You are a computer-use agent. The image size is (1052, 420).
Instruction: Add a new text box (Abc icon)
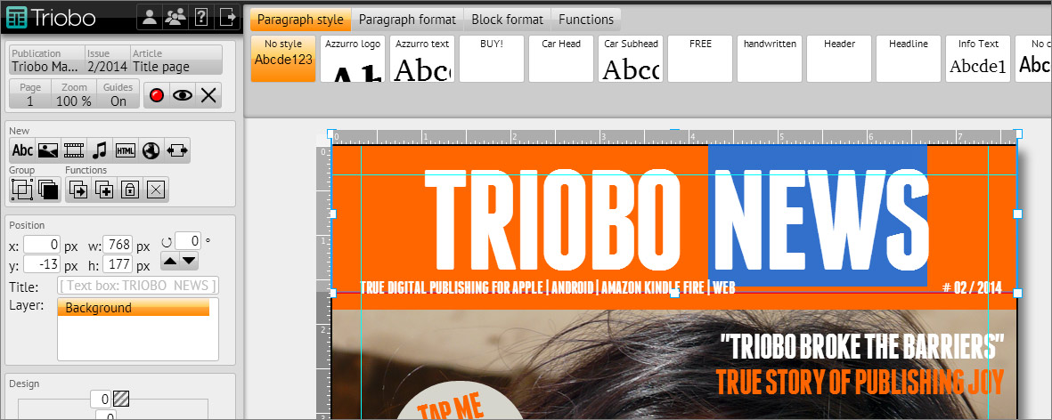[x=22, y=150]
